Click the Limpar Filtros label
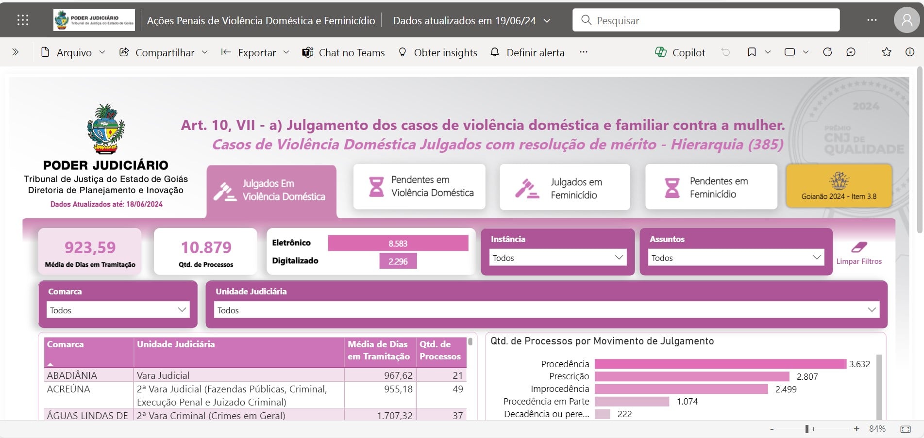This screenshot has width=924, height=438. click(x=859, y=261)
